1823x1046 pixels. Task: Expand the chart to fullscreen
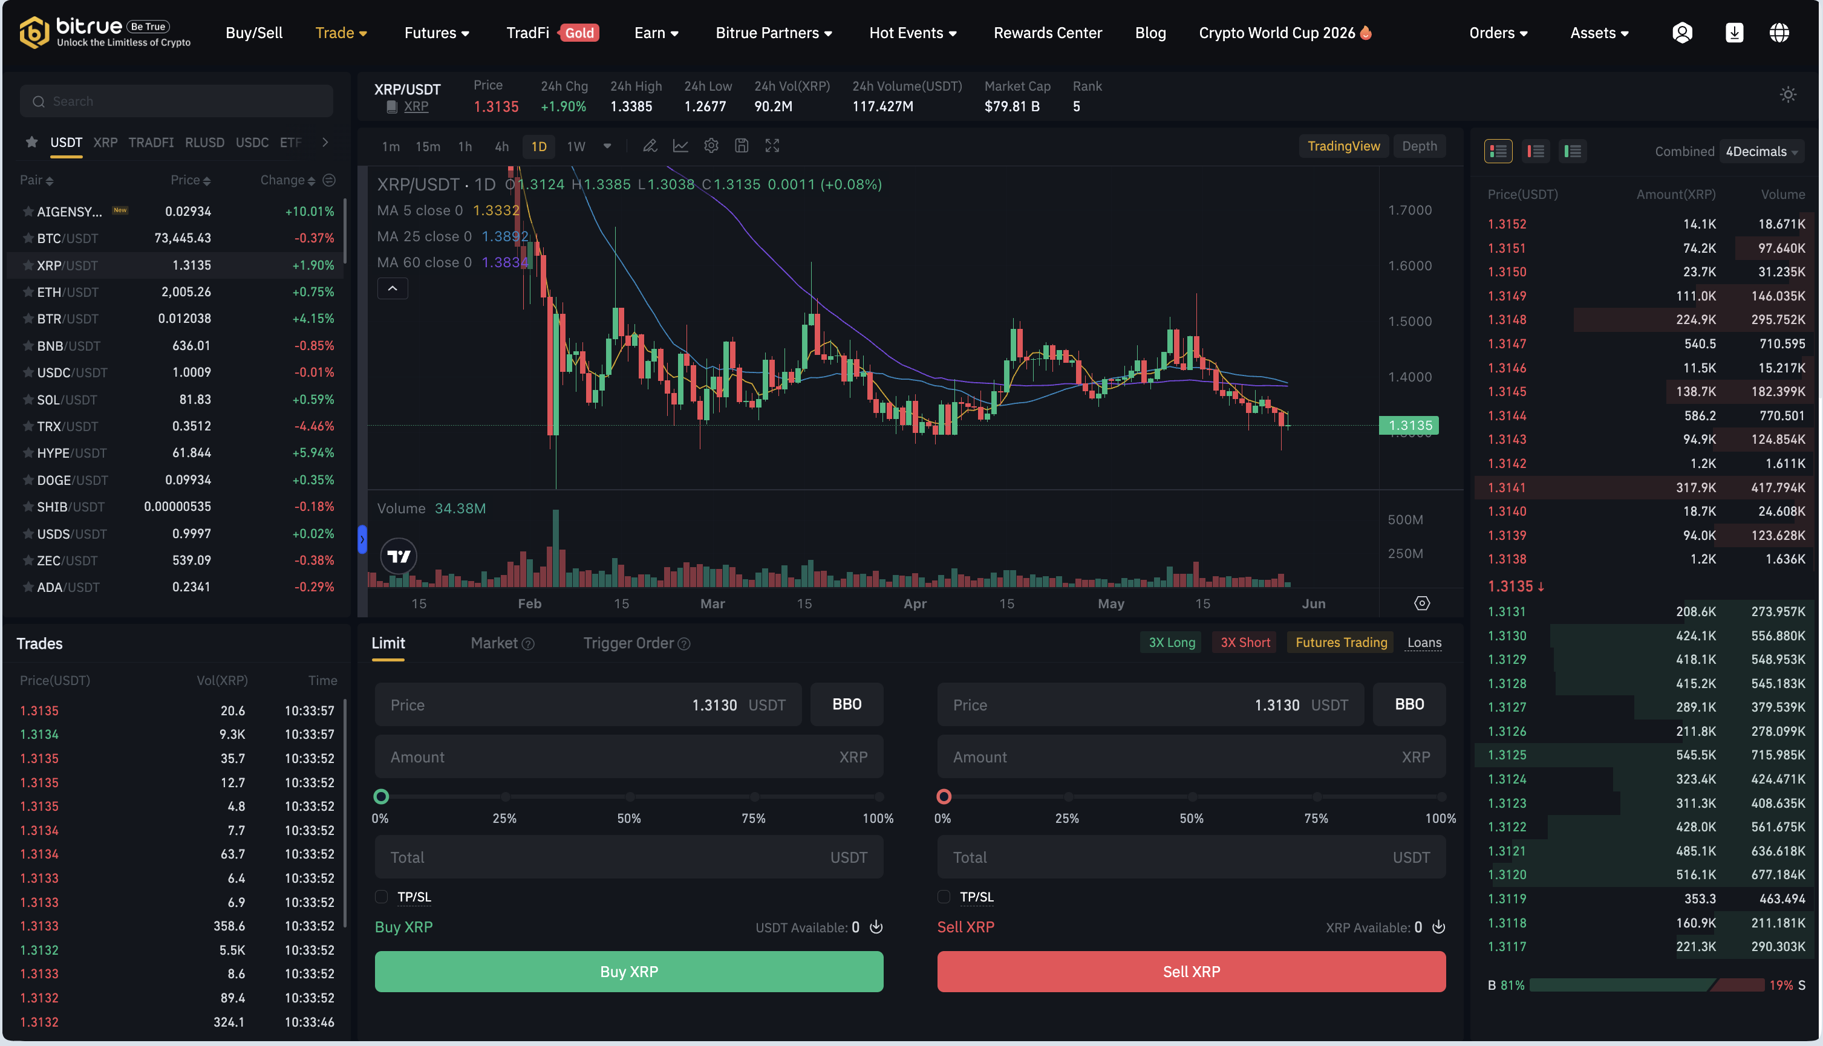coord(772,146)
